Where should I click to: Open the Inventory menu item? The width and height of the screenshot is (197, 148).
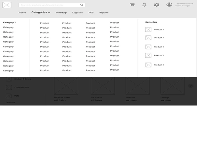click(x=61, y=12)
